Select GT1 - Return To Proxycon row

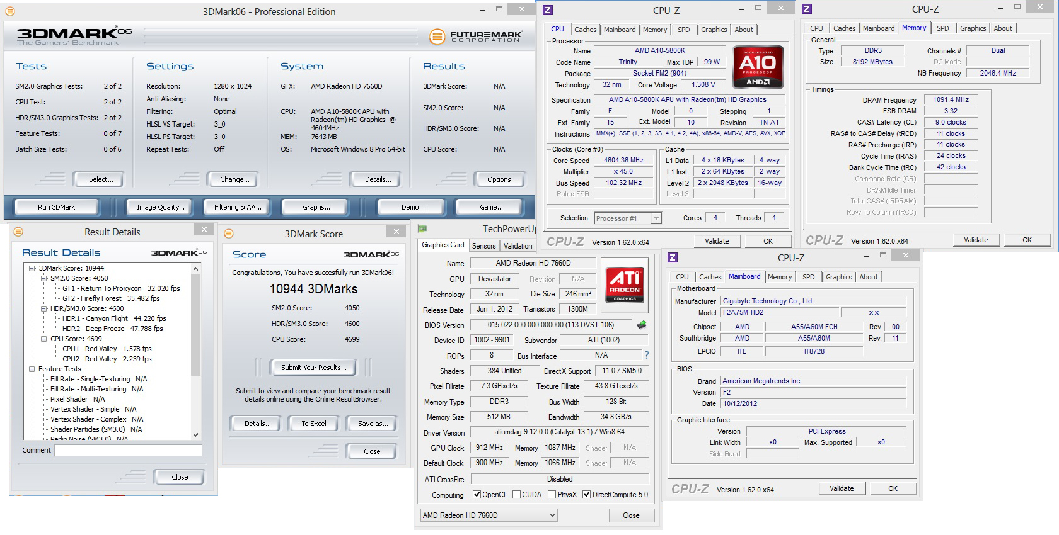(121, 288)
